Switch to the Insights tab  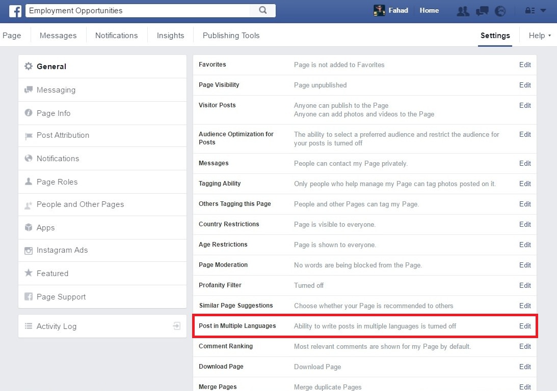[x=170, y=36]
